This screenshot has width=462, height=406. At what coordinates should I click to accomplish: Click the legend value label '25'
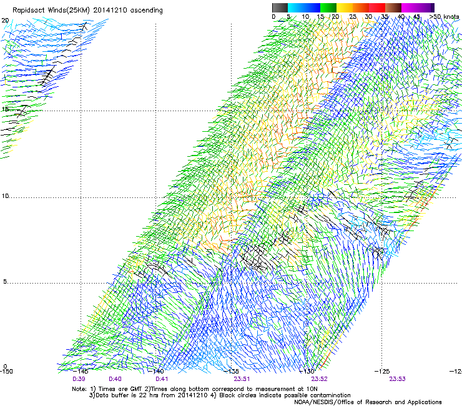pos(353,17)
